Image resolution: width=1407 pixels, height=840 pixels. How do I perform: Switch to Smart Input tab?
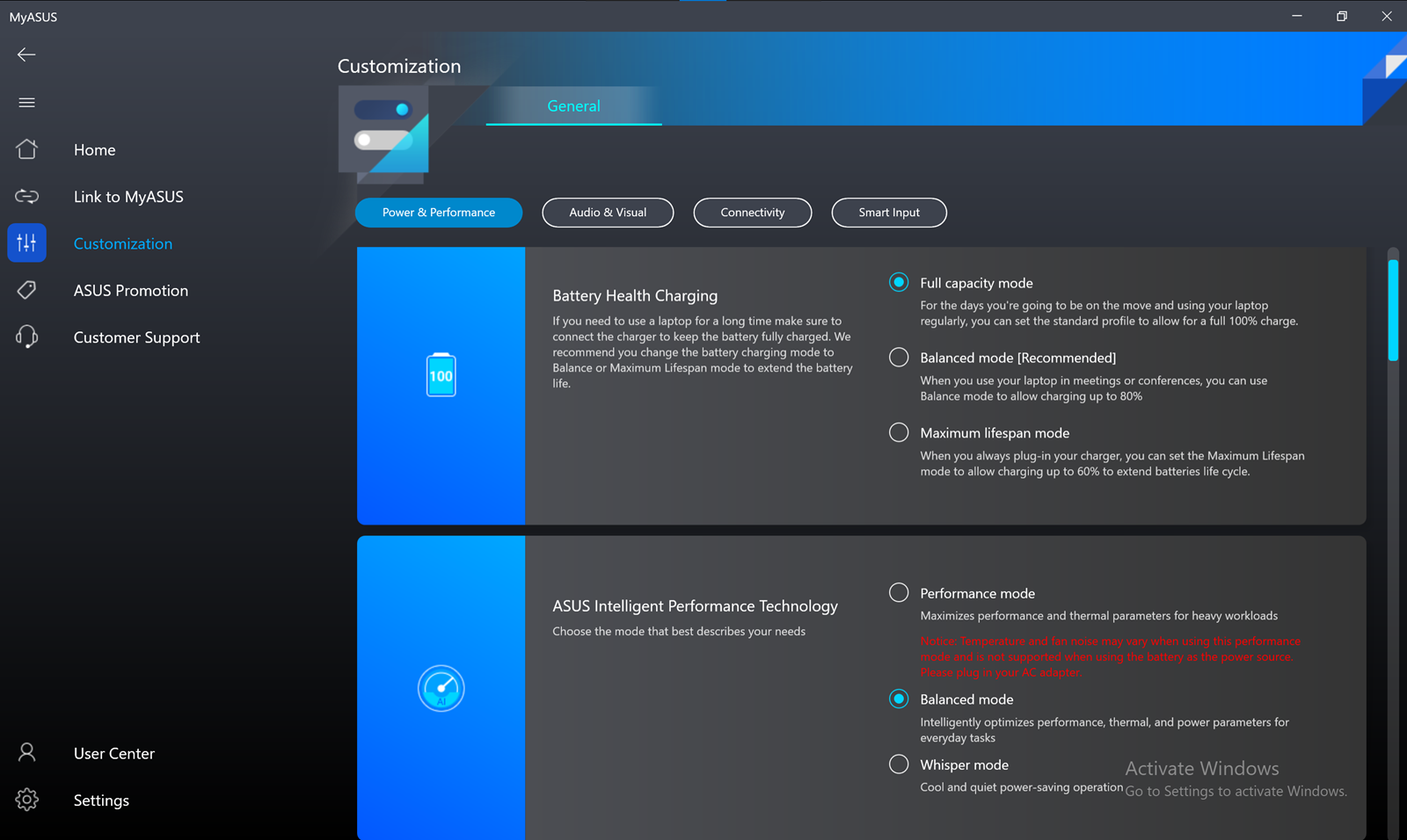click(x=889, y=213)
